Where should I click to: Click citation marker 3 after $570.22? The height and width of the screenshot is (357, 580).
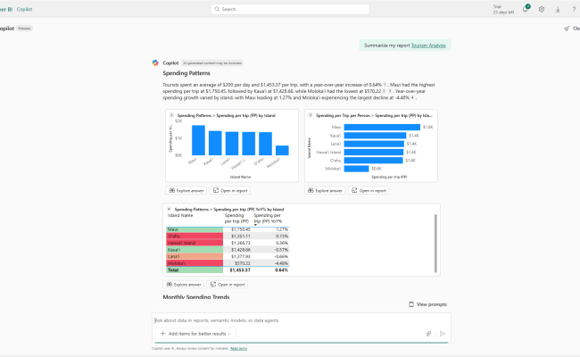(390, 91)
